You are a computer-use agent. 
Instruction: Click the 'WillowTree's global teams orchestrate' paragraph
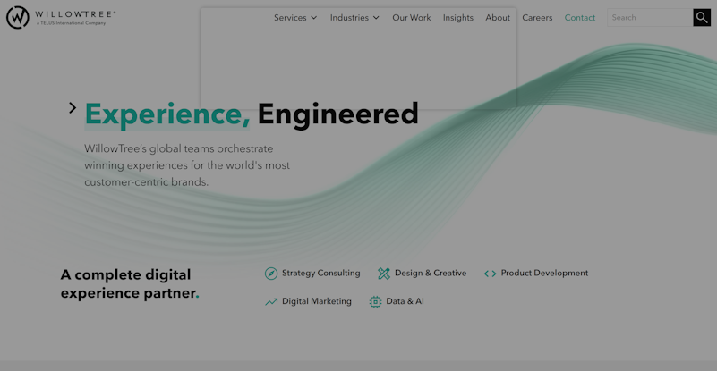pyautogui.click(x=187, y=165)
